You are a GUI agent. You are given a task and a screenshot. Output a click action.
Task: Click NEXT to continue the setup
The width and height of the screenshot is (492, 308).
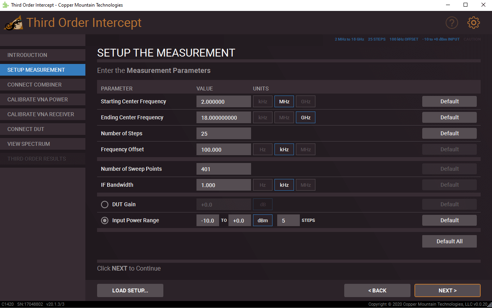447,290
